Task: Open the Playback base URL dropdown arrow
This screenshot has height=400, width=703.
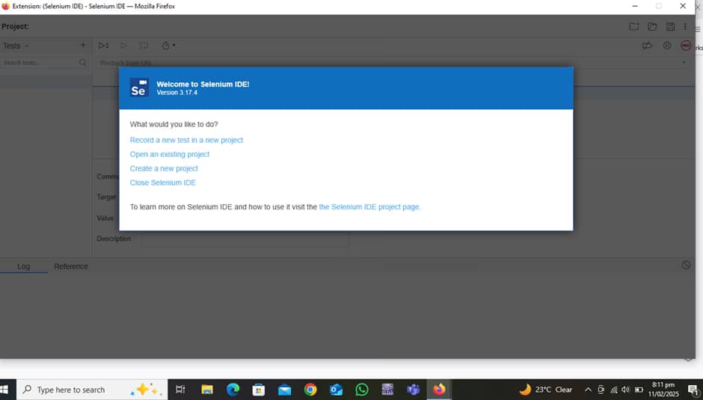Action: tap(684, 62)
